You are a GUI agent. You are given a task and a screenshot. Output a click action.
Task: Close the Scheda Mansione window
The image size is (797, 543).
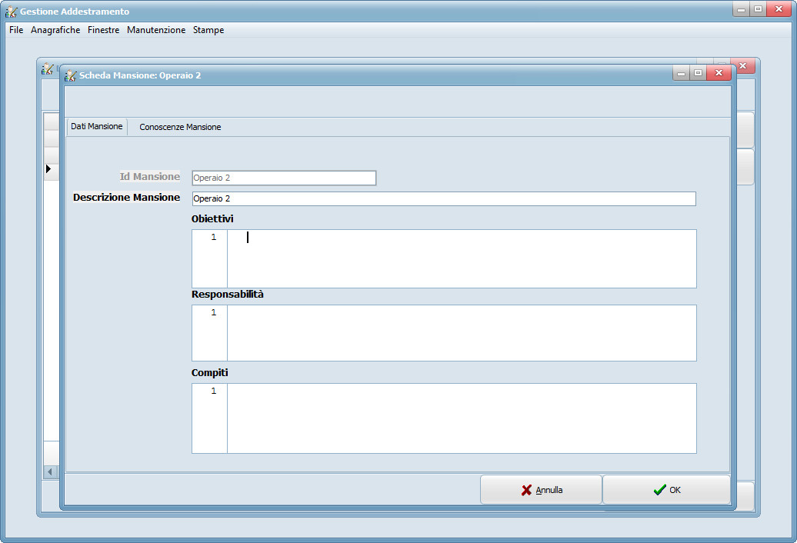719,73
